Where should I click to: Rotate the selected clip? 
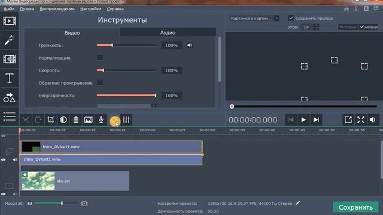[38, 119]
